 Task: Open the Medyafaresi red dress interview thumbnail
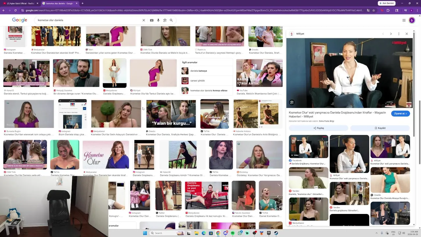(207, 195)
